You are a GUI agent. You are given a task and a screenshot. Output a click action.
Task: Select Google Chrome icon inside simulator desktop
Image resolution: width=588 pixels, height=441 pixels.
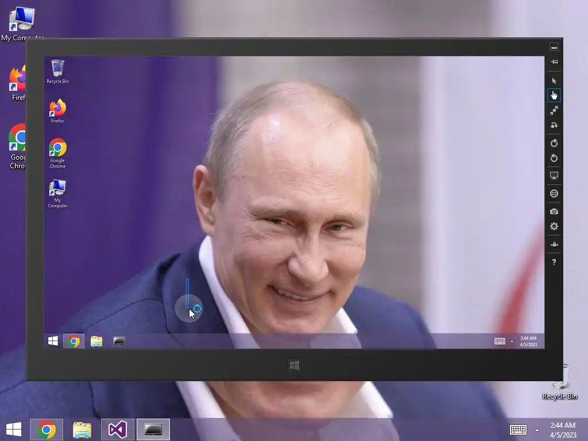pyautogui.click(x=57, y=153)
